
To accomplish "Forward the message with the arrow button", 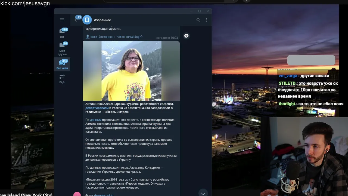I will [x=186, y=36].
